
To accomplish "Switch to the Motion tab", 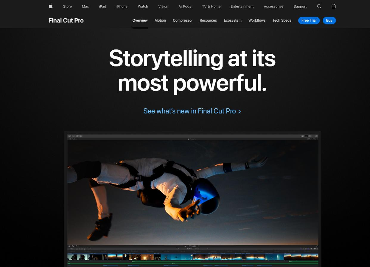I will (x=160, y=20).
